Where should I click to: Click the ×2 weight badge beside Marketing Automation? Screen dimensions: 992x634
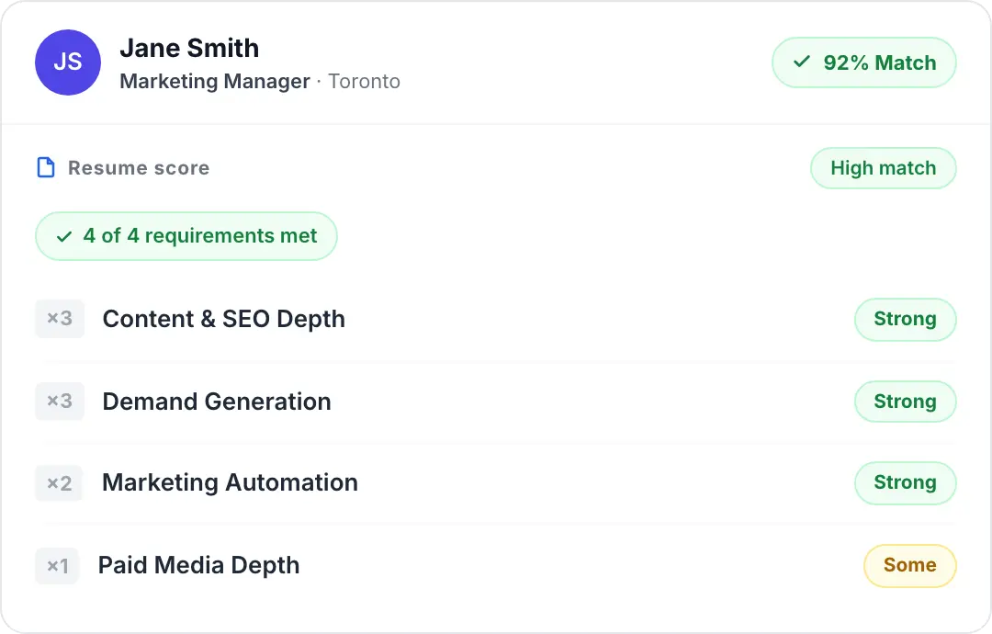click(x=60, y=482)
